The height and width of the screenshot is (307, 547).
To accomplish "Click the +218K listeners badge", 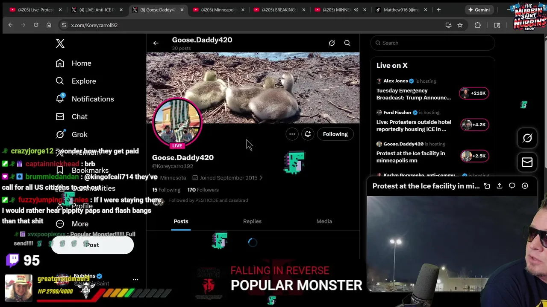I will click(474, 93).
